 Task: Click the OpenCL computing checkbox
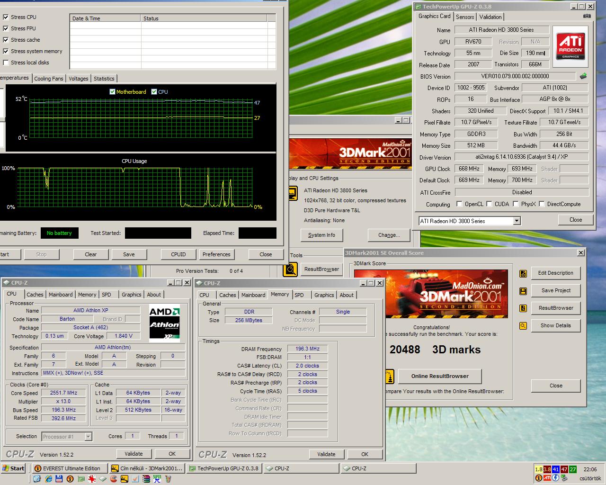[x=459, y=204]
